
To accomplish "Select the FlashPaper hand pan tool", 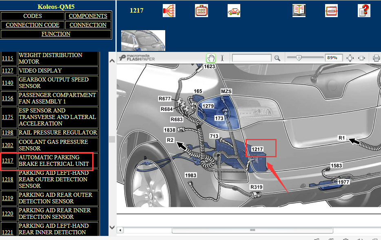I will tap(211, 58).
